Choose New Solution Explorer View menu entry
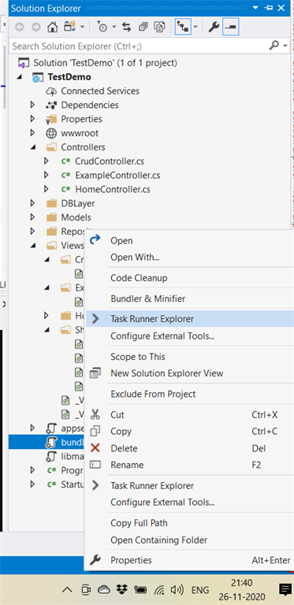 [x=166, y=373]
